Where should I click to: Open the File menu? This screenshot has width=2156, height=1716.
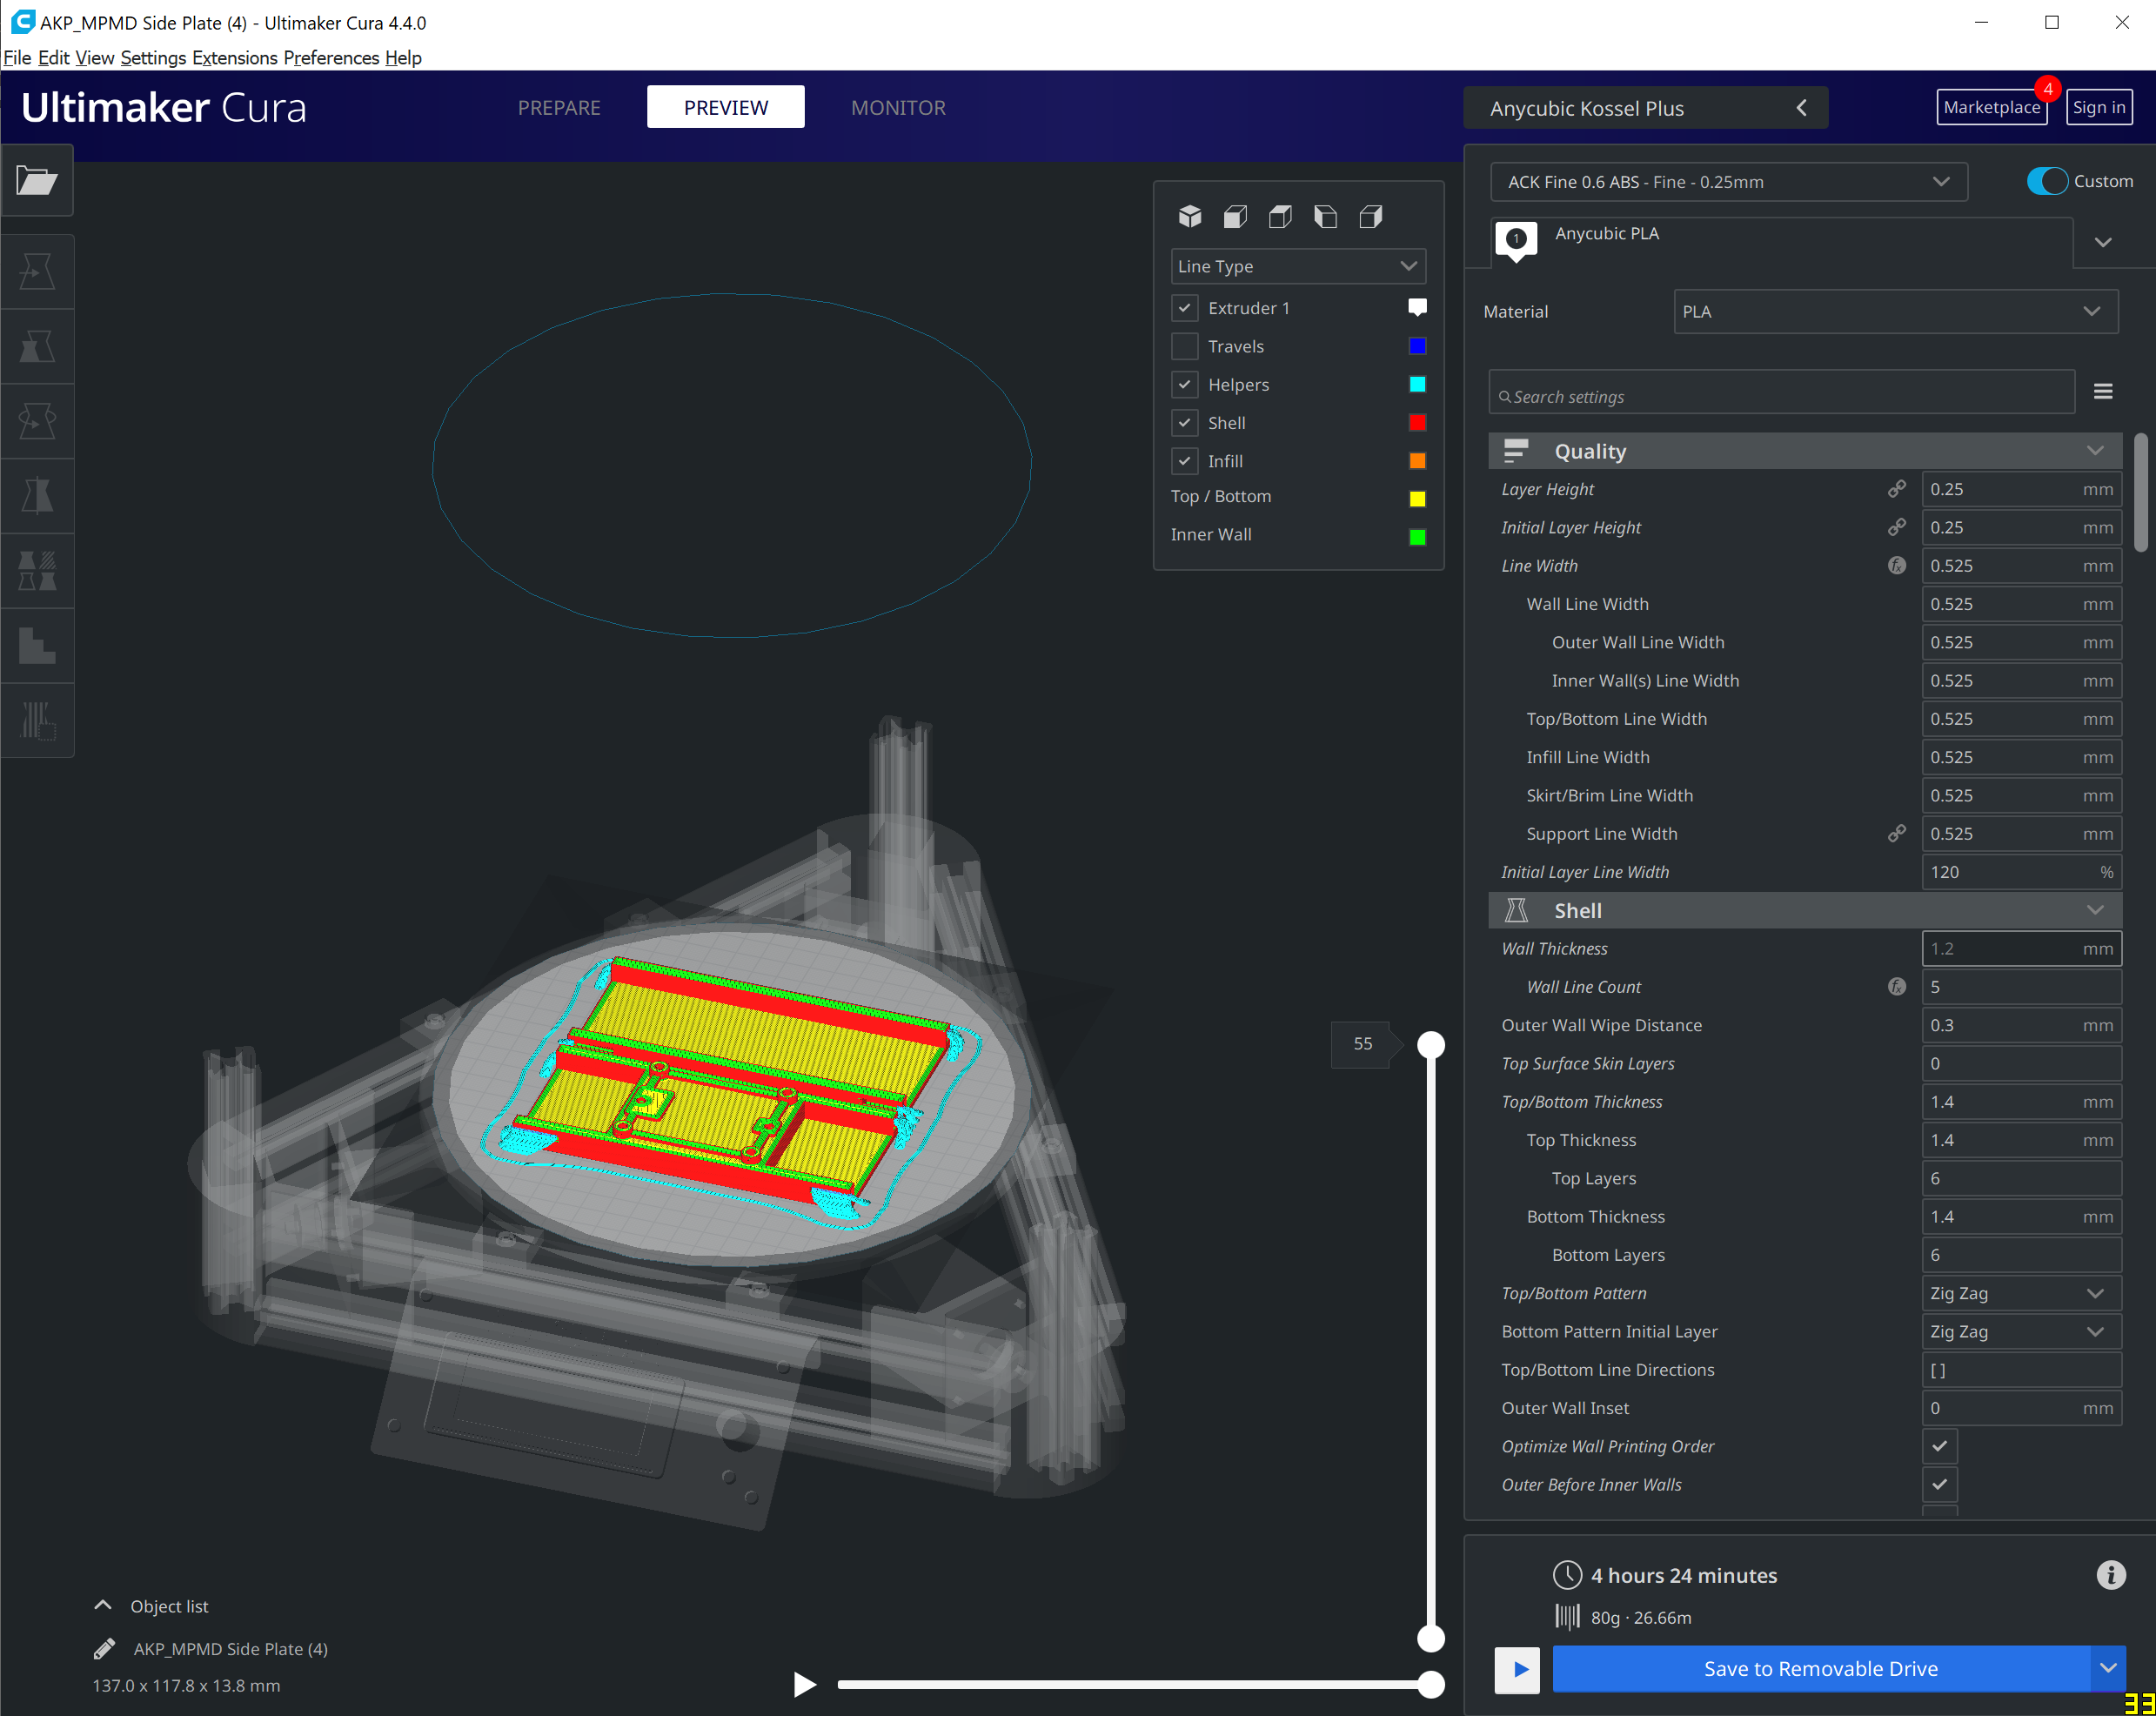(17, 57)
